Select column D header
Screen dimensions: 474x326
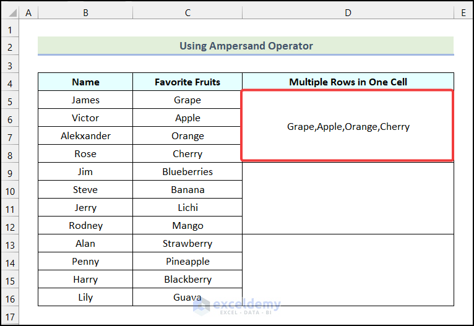(x=348, y=12)
